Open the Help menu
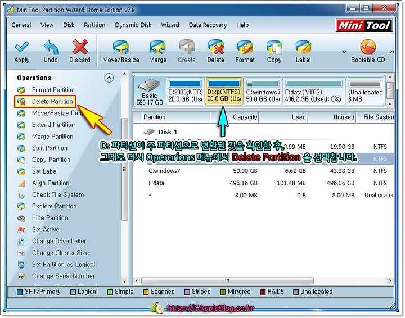 (x=242, y=25)
